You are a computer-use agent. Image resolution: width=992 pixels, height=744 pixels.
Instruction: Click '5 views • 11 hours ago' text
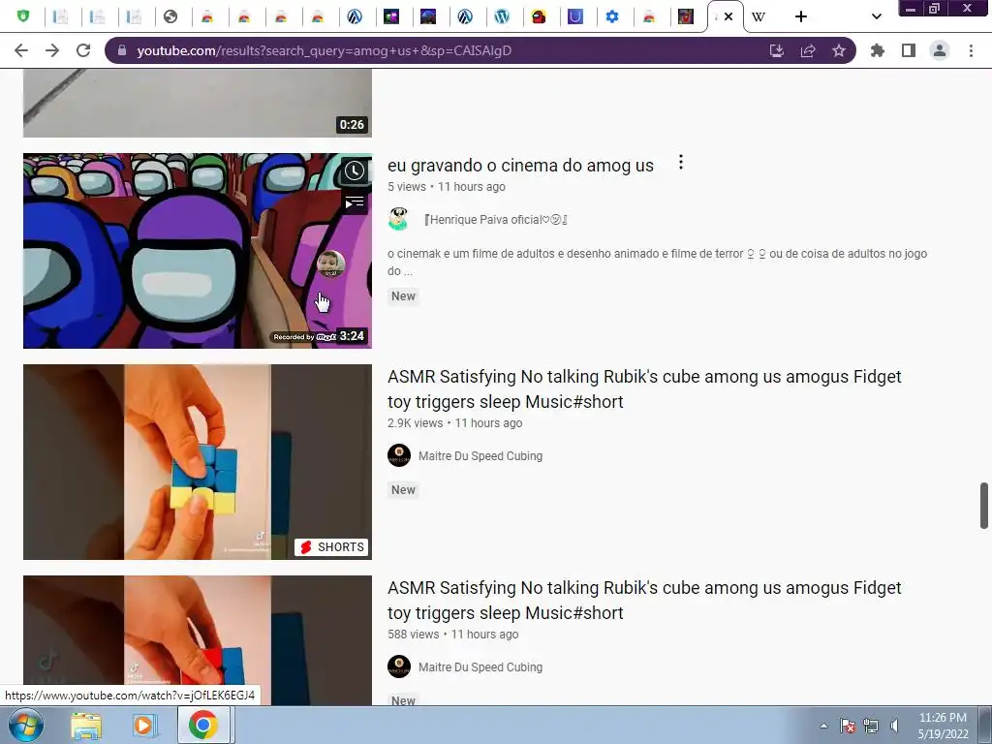[447, 187]
